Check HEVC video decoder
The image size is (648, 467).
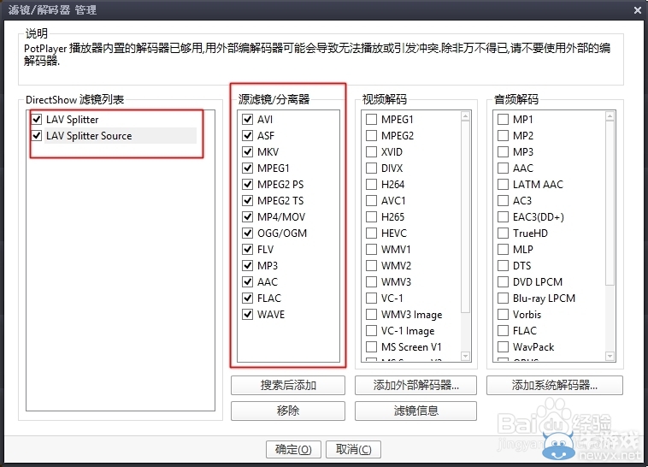[x=372, y=233]
